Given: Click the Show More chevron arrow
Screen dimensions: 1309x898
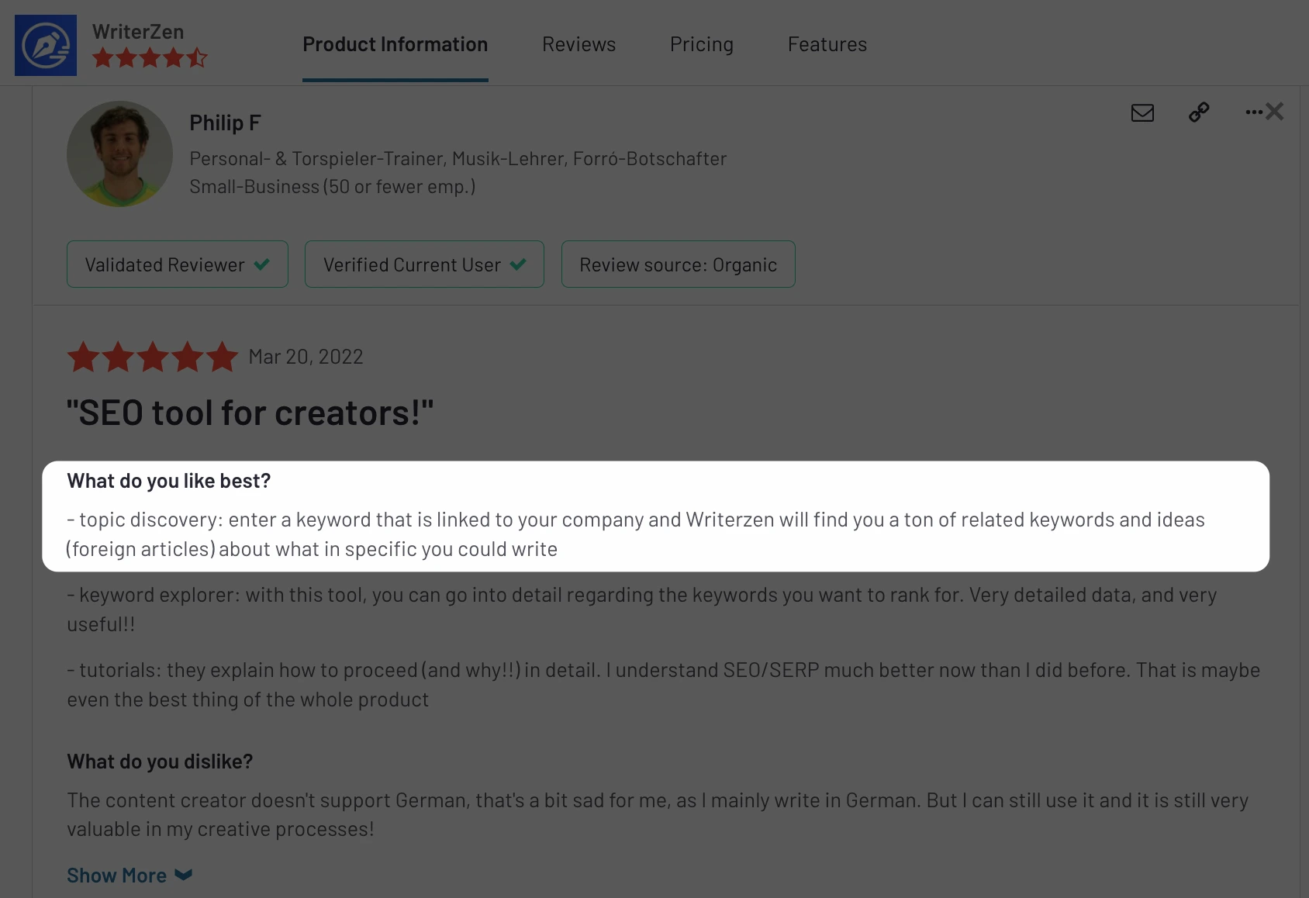Looking at the screenshot, I should [184, 875].
